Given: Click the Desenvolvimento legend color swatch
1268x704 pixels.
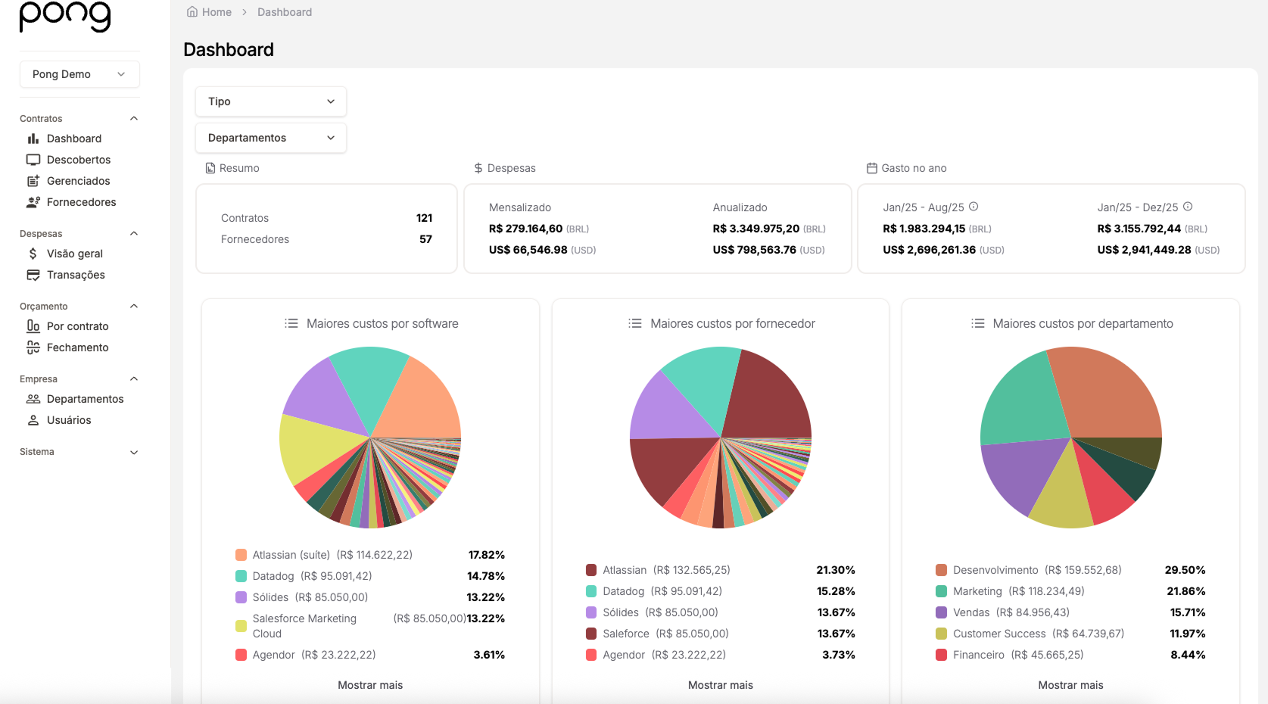Looking at the screenshot, I should tap(942, 570).
